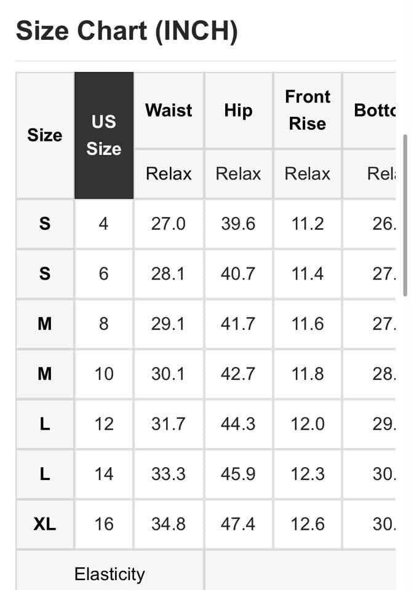Click waist value 34.8 for size 16
The width and height of the screenshot is (411, 590).
click(169, 524)
